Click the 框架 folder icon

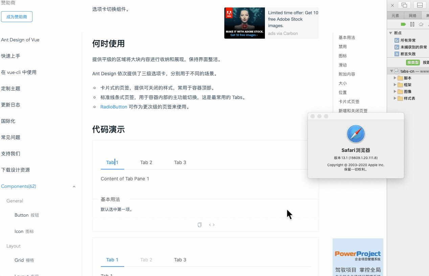point(400,85)
